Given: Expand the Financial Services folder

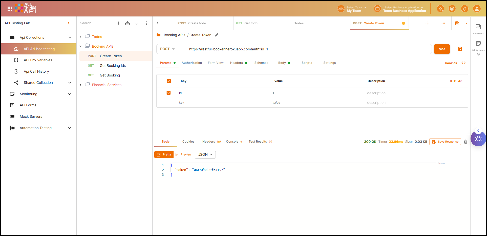Looking at the screenshot, I should click(80, 85).
